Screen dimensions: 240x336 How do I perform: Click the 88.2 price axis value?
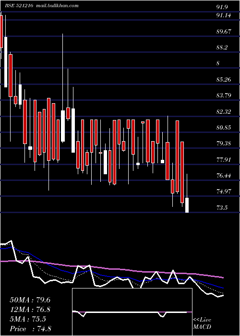coord(222,48)
